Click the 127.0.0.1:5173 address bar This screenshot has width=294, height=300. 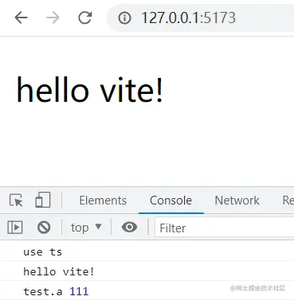(x=201, y=18)
